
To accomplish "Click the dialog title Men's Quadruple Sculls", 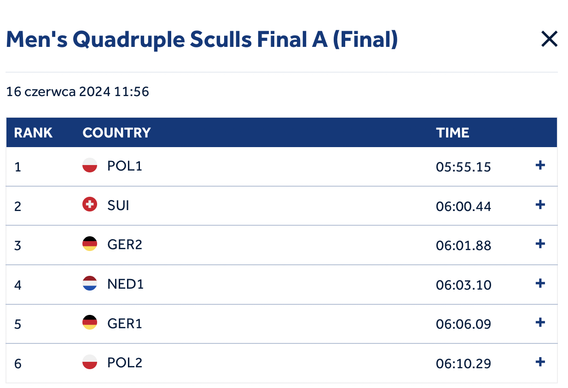I will 202,40.
